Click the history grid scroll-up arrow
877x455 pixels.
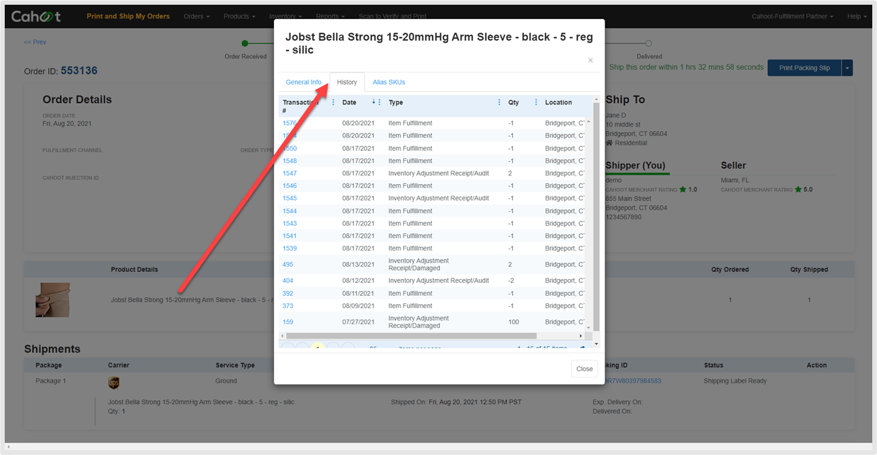click(588, 122)
